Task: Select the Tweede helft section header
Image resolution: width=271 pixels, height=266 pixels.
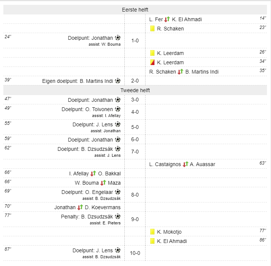Action: click(135, 90)
